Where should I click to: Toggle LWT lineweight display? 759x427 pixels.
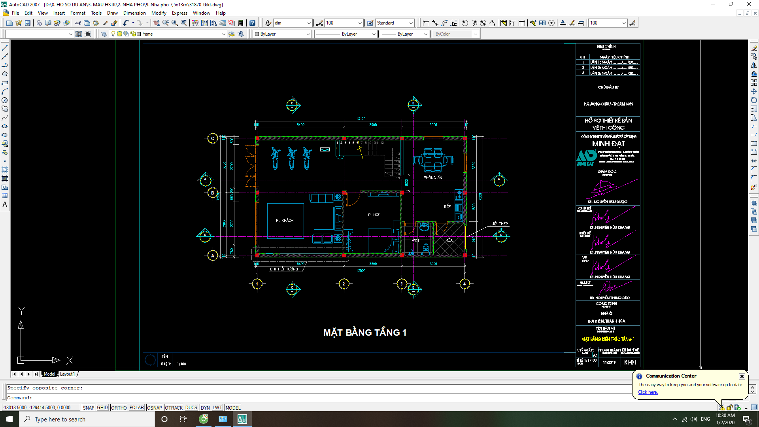pos(217,408)
